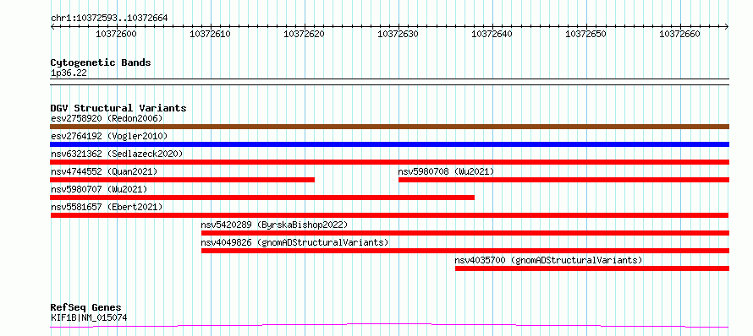Click the 1p36.22 cytogenetic band line
The height and width of the screenshot is (336, 753).
tap(389, 82)
